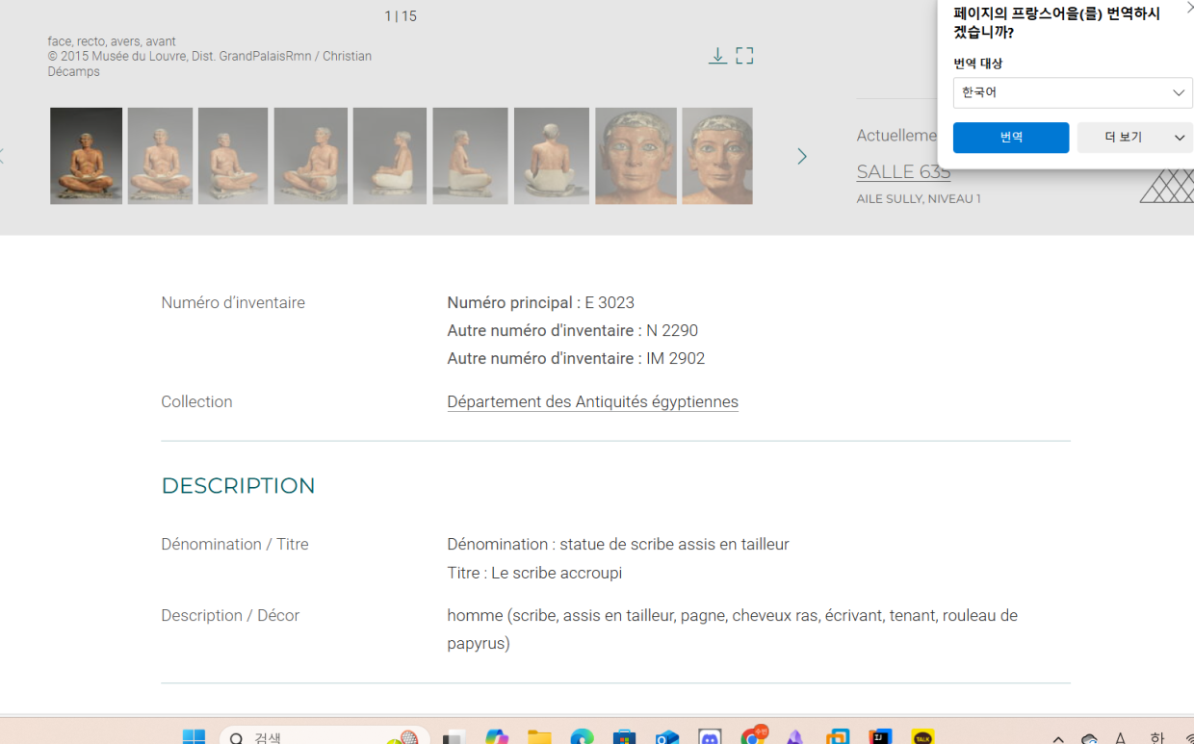
Task: Click the Description / Décor label
Action: point(230,616)
